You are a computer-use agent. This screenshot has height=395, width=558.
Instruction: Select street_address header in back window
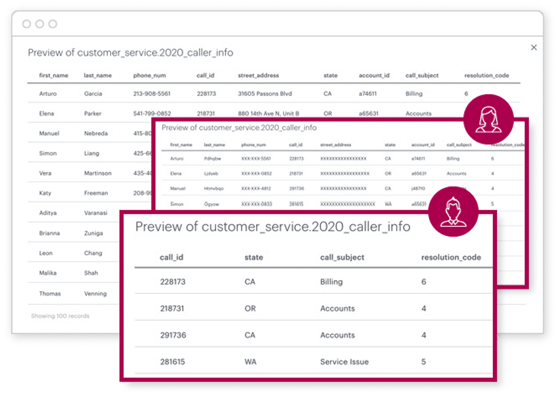point(258,76)
